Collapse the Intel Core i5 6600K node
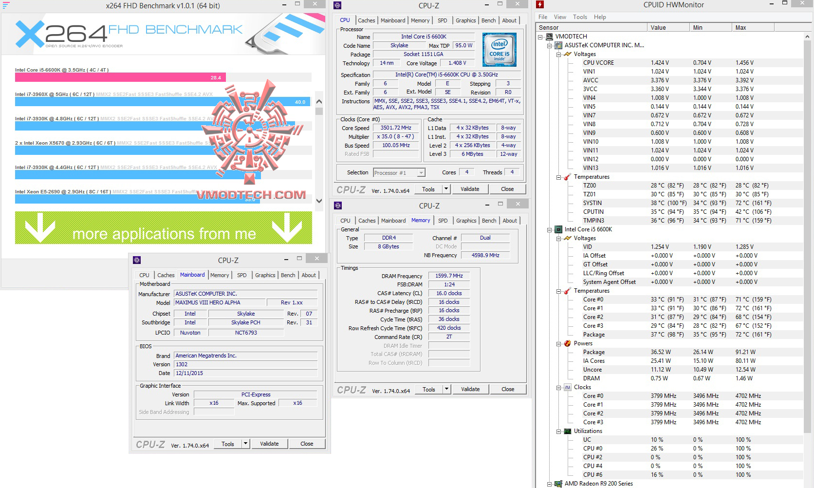Image resolution: width=814 pixels, height=488 pixels. [550, 230]
